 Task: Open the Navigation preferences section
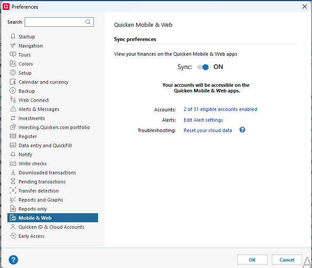tap(31, 46)
